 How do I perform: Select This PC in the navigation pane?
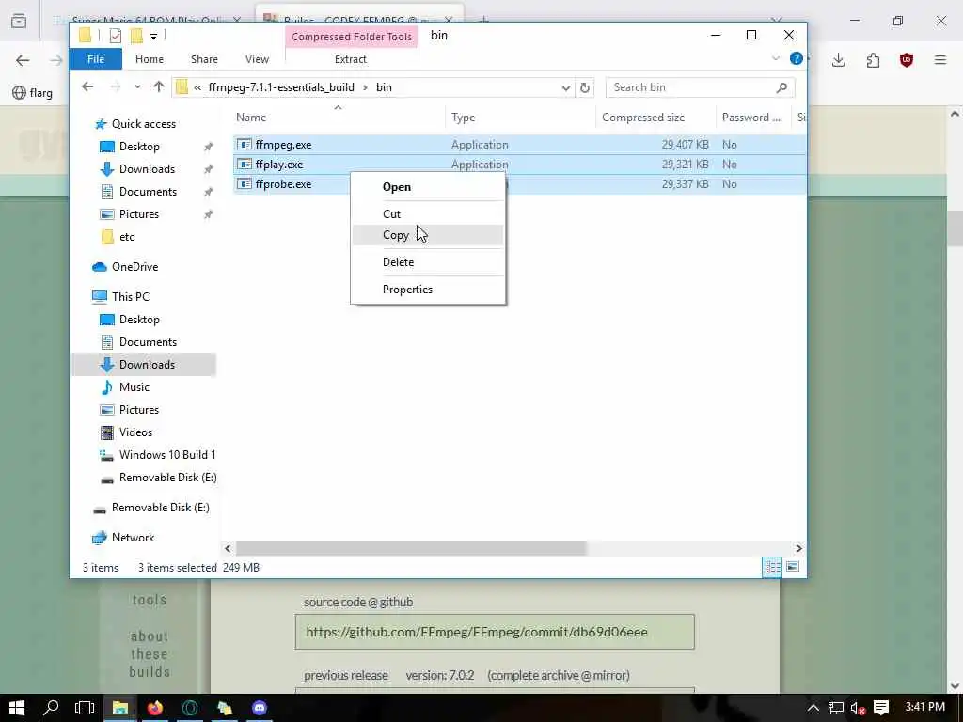click(130, 296)
